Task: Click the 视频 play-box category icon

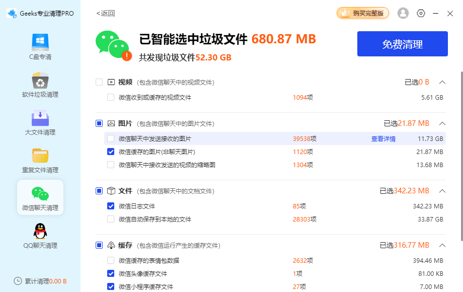Action: click(x=111, y=82)
